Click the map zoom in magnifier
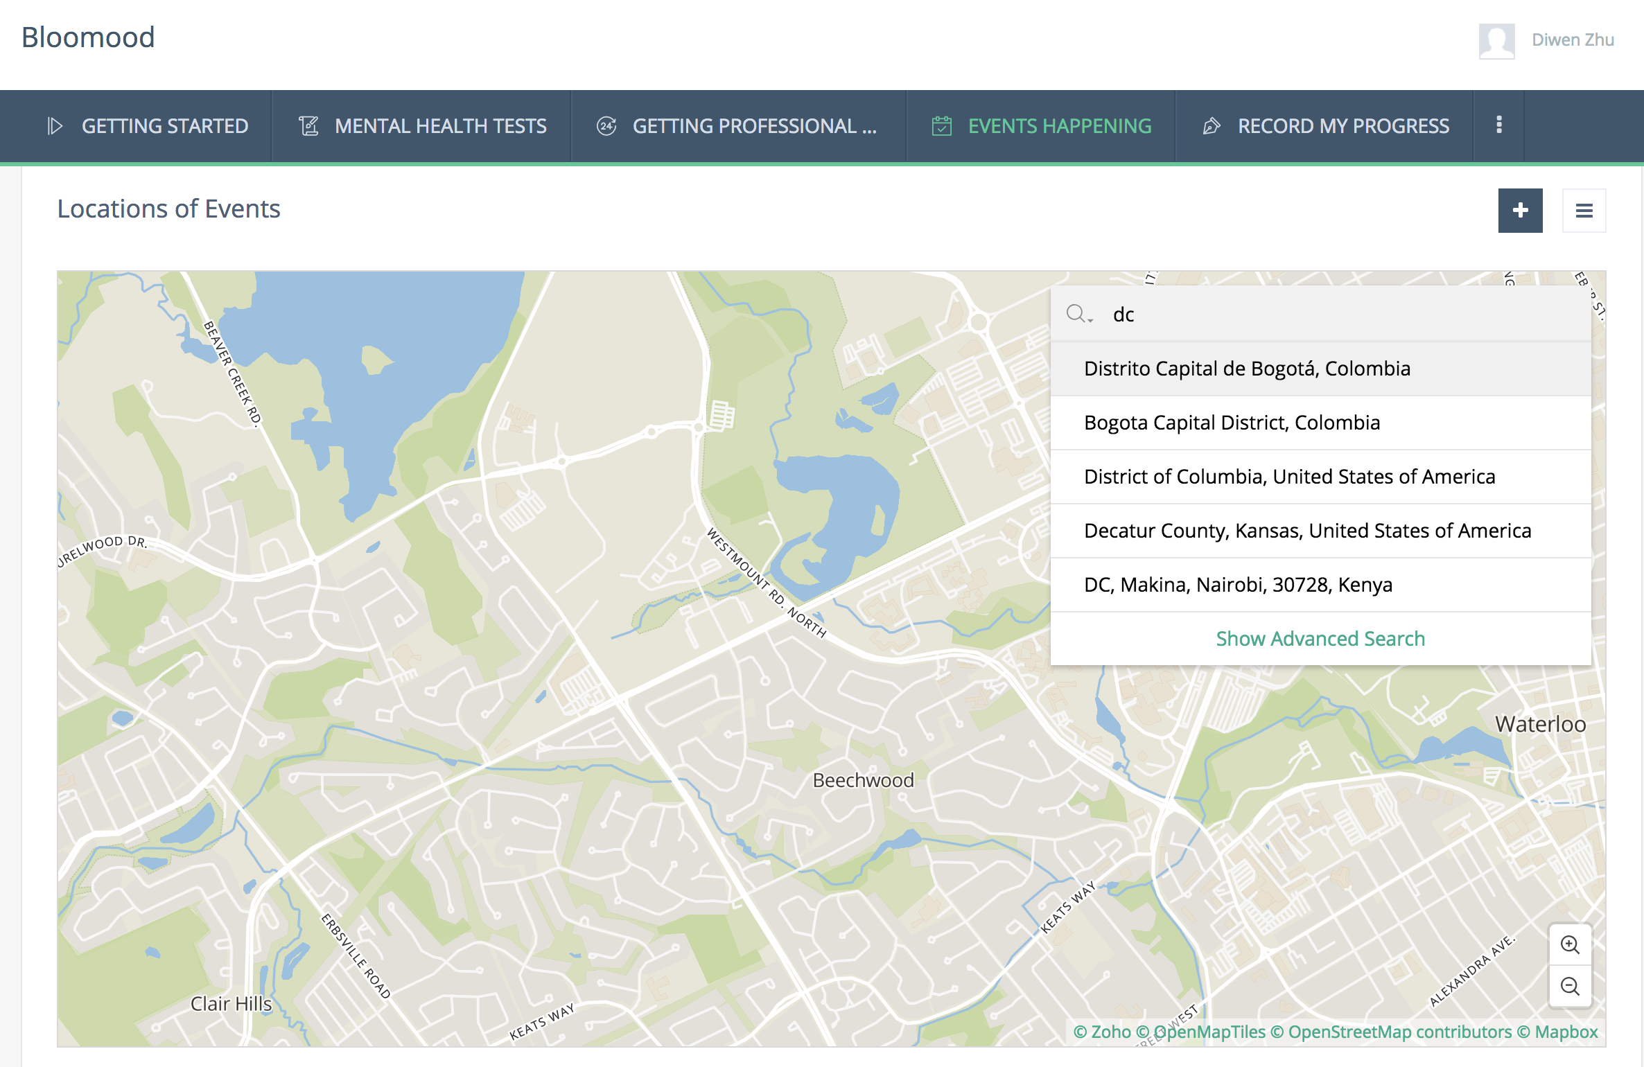Viewport: 1644px width, 1067px height. (x=1570, y=944)
